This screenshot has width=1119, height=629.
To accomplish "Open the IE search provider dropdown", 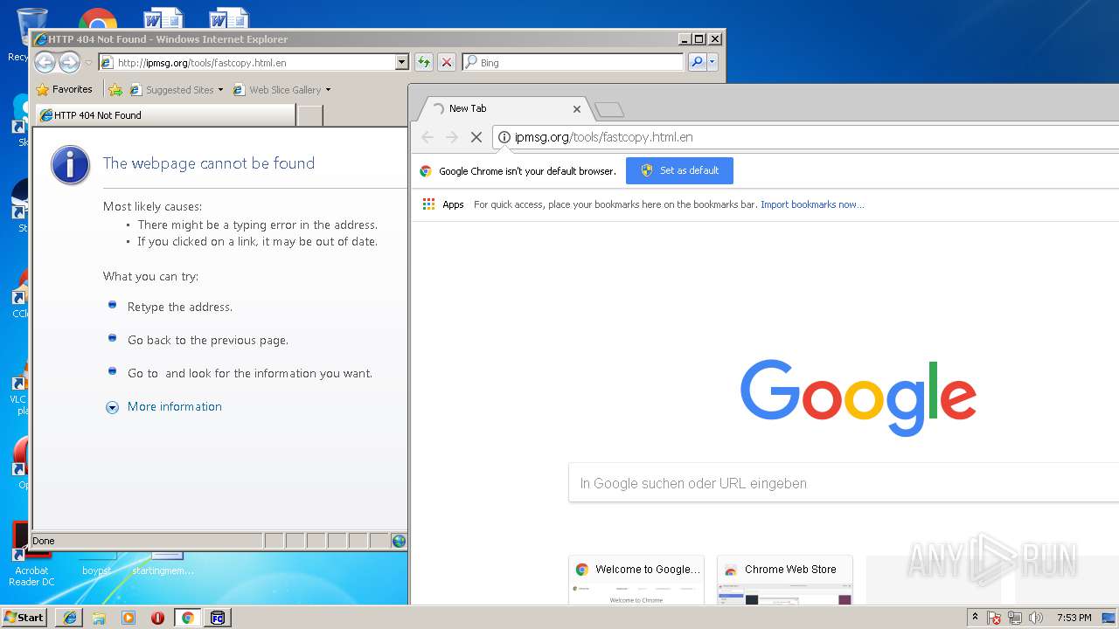I will tap(712, 62).
